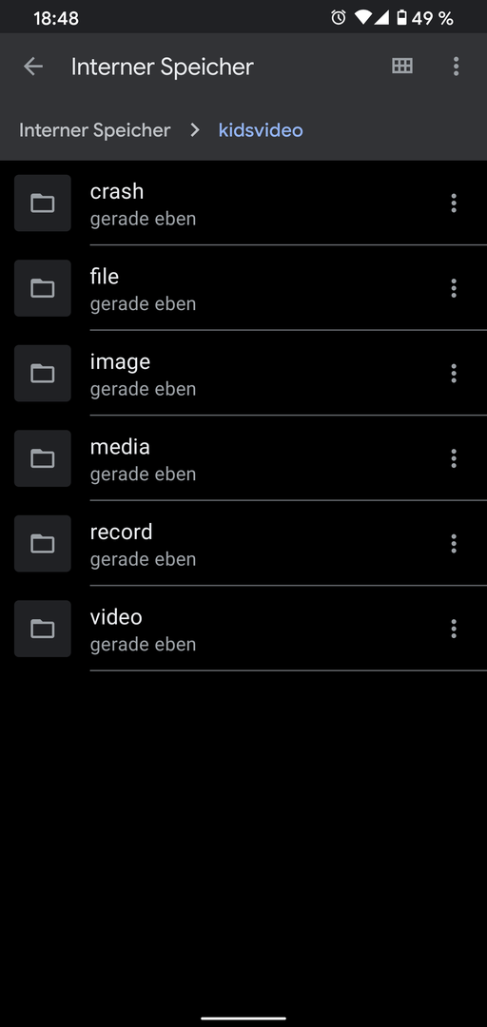Switch to grid view layout
The image size is (487, 1027).
[x=401, y=66]
